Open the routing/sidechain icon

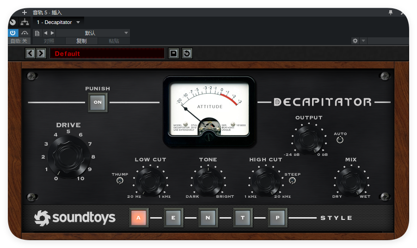coord(25,22)
